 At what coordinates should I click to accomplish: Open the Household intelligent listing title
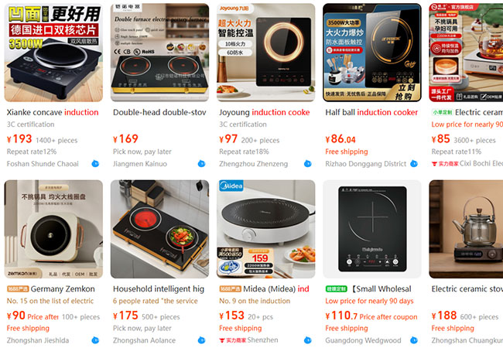coord(159,288)
